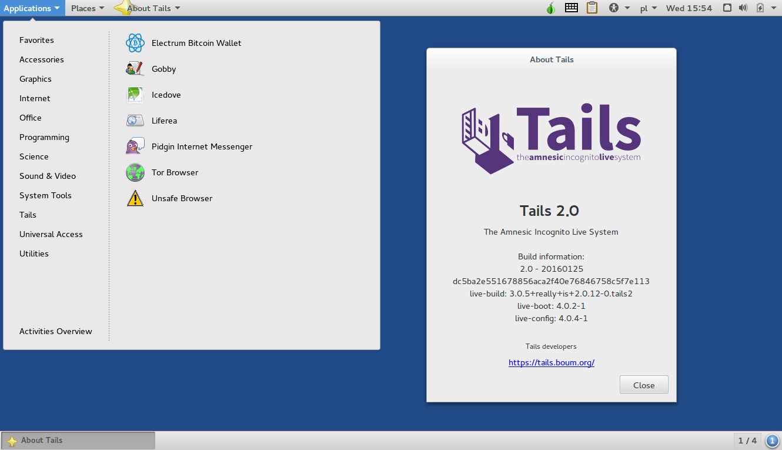782x450 pixels.
Task: Launch Electrum Bitcoin Wallet from its icon
Action: point(135,43)
